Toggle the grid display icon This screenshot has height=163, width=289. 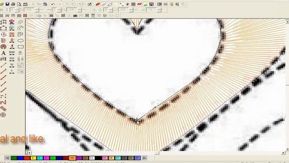[133, 4]
